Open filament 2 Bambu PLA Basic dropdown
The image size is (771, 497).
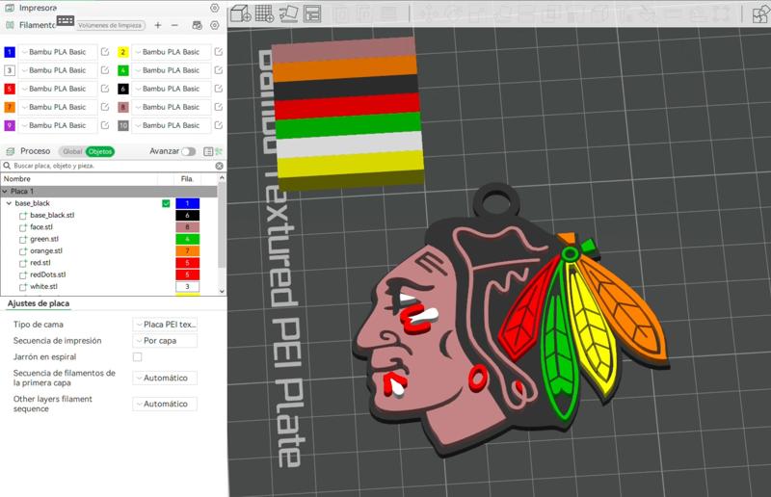click(172, 52)
